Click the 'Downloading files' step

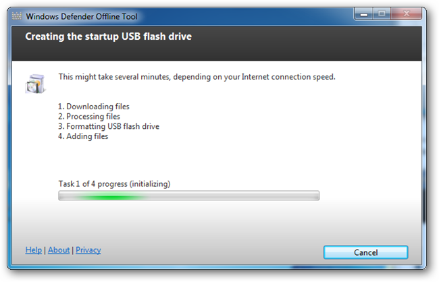93,107
